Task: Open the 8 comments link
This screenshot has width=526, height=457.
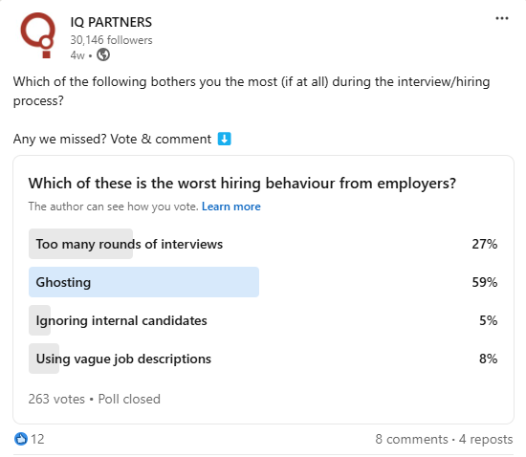Action: [411, 439]
